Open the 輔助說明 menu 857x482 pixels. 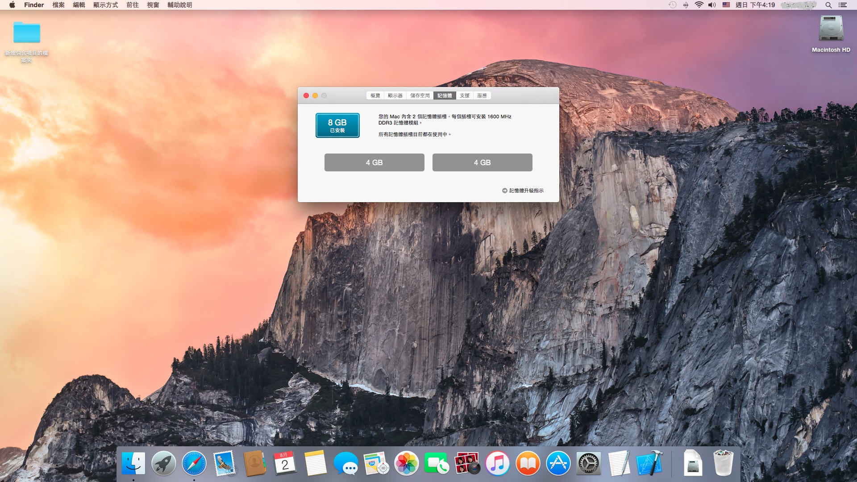[x=180, y=5]
